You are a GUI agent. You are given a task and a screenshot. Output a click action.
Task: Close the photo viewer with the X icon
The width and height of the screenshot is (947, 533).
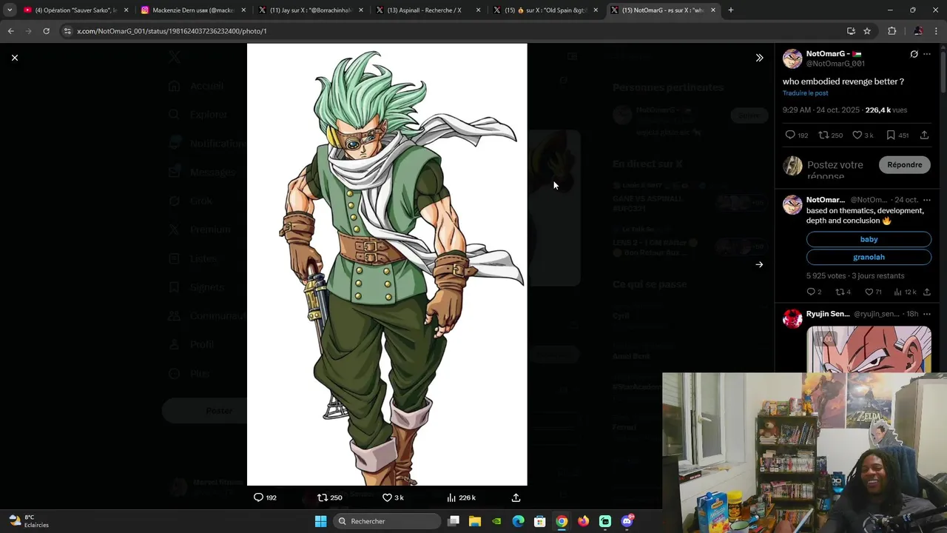[x=14, y=58]
